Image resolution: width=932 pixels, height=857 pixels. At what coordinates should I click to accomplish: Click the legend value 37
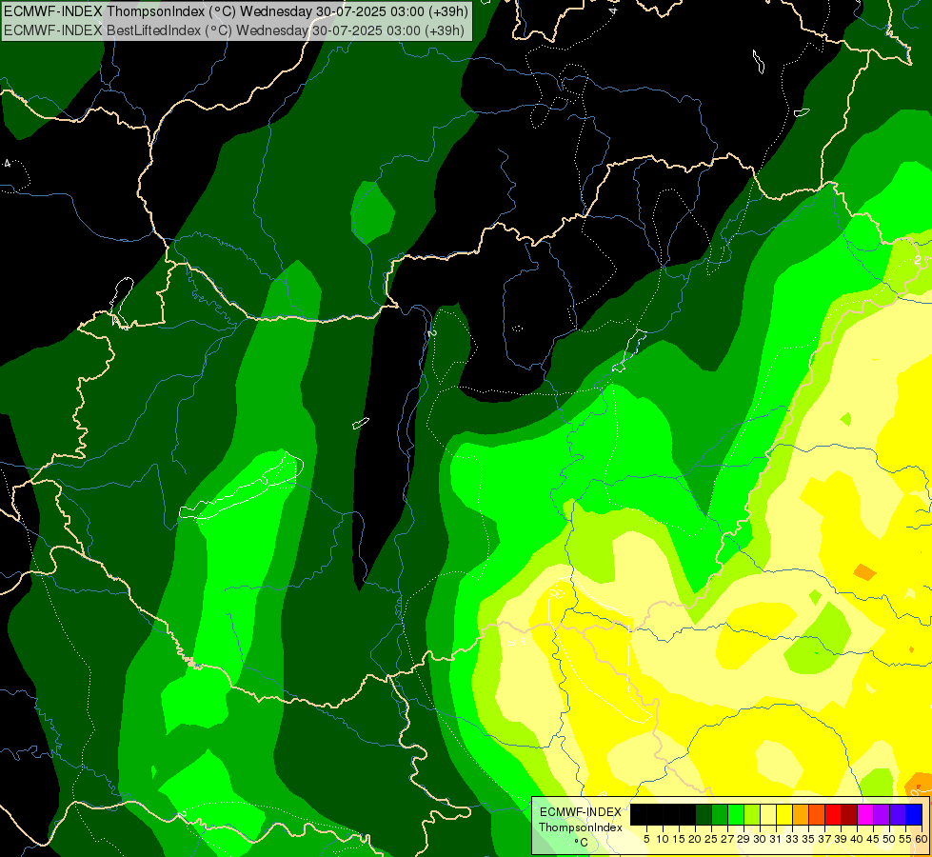[824, 839]
